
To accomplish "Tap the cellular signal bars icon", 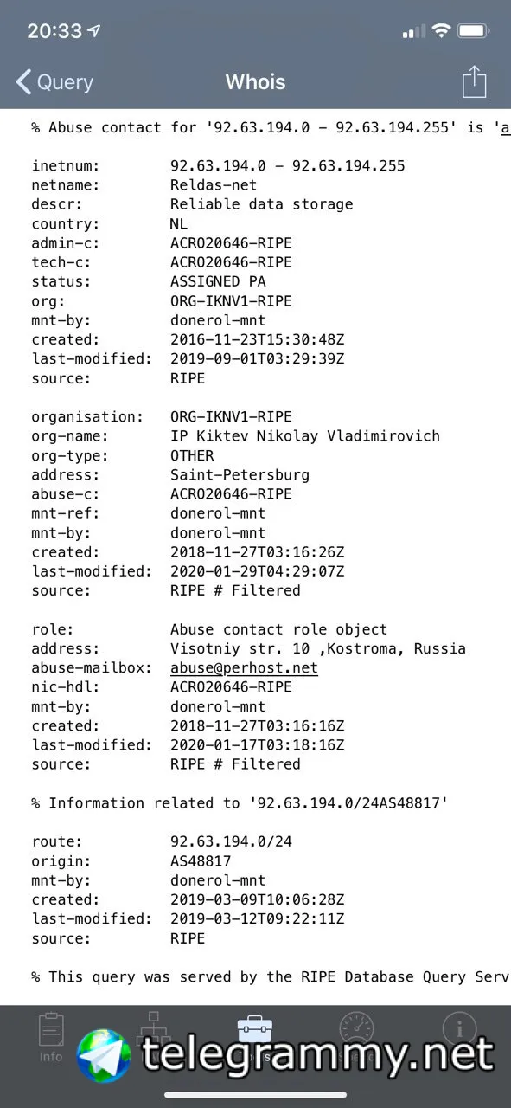I will [x=413, y=32].
